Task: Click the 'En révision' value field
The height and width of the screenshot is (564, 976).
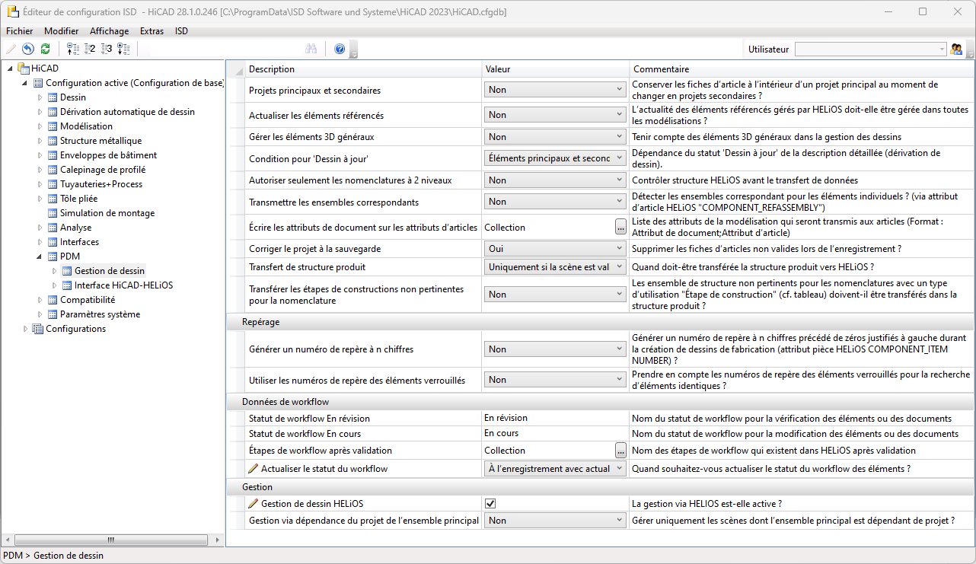Action: coord(555,418)
